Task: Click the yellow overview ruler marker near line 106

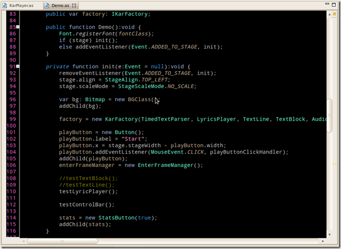Action: tap(335, 164)
